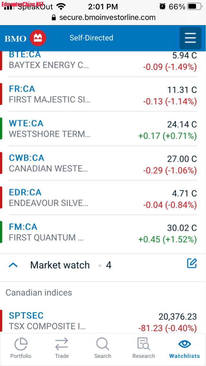Open the hamburger menu
Screen dimensions: 206x366
(x=190, y=38)
